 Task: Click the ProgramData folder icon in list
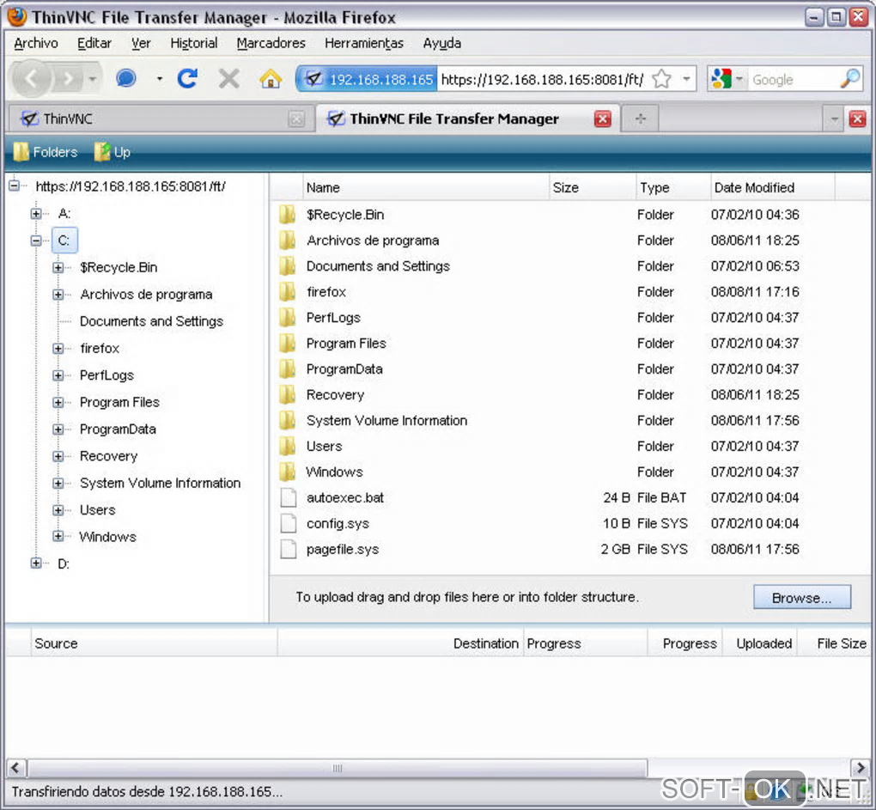pos(287,368)
